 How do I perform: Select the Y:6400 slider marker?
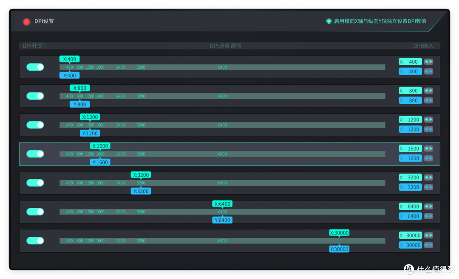222,220
